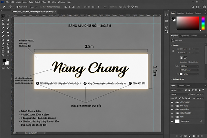The image size is (207, 138).
Task: Open the Edit Toolbar ellipsis in the toolbox
Action: [x=8, y=56]
